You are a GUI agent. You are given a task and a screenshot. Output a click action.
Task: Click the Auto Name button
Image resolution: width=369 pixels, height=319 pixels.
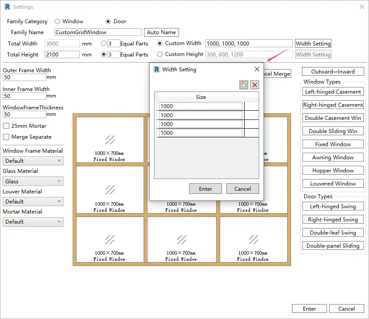click(161, 32)
